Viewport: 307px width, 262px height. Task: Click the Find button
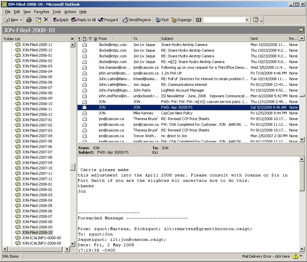pyautogui.click(x=162, y=20)
